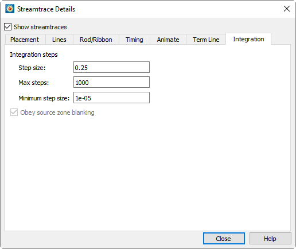Select the Integration tab
Screen dimensions: 296x249
(x=248, y=39)
